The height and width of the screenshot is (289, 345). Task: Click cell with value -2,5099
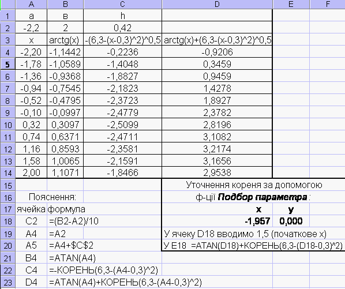coord(122,125)
